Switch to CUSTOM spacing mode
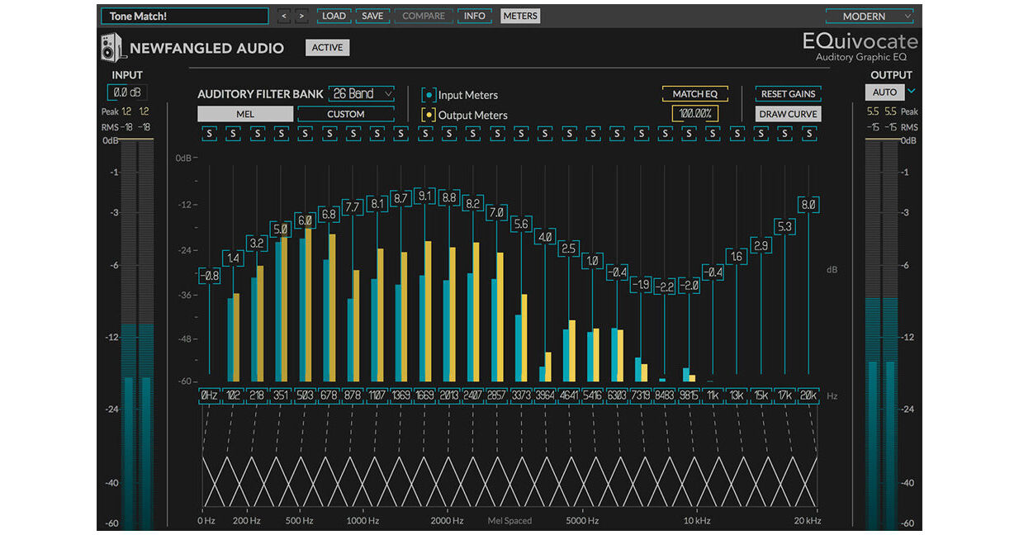 pos(346,114)
